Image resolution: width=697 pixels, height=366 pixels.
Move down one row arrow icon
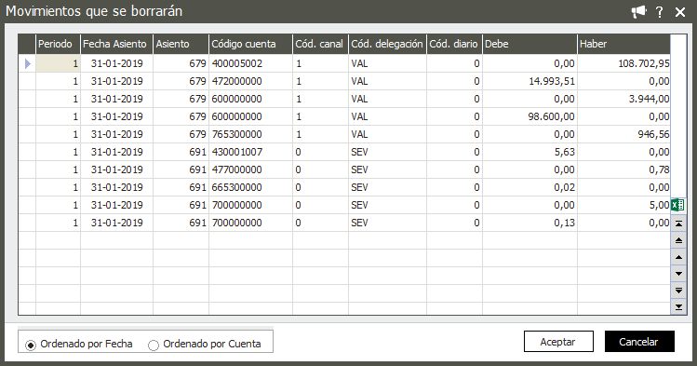point(678,274)
